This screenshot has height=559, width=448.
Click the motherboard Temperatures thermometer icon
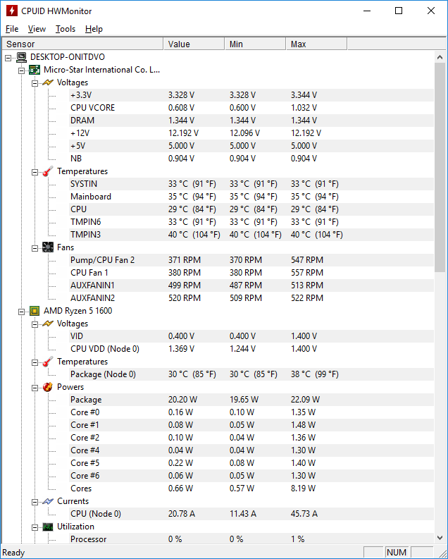coord(48,171)
